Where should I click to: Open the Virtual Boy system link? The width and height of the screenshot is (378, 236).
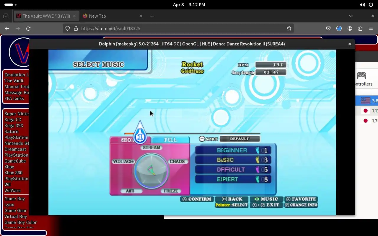15,216
